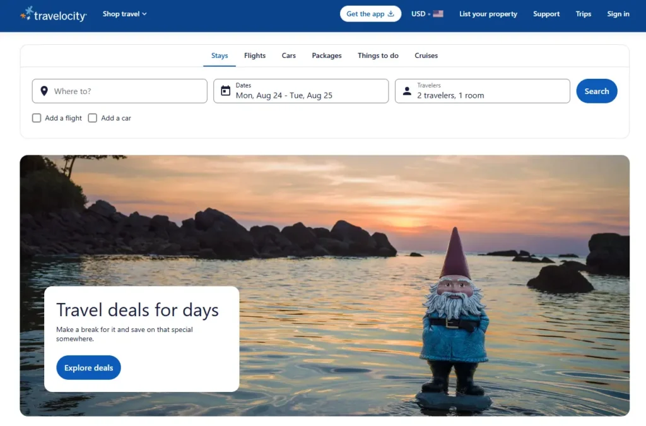Go to the Packages tab

tap(327, 56)
